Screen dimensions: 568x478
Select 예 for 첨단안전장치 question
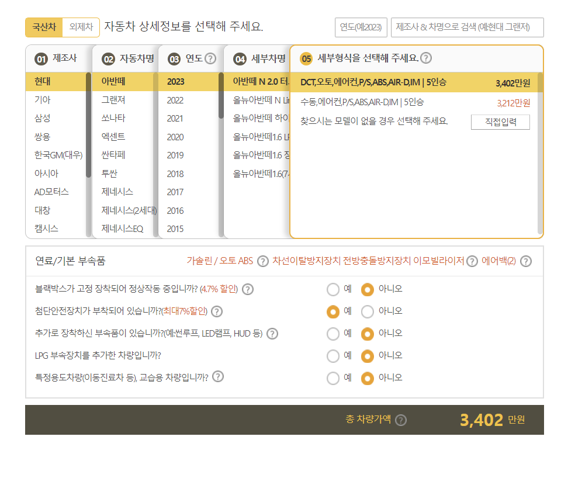[333, 311]
